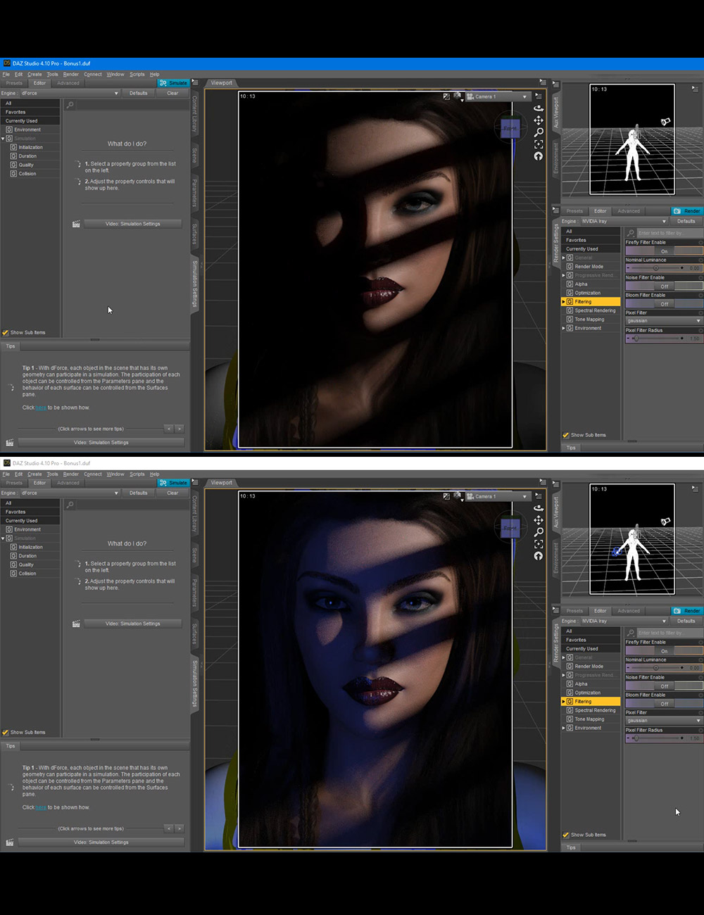Click Simulate button in upper window
The image size is (704, 915).
[x=173, y=83]
